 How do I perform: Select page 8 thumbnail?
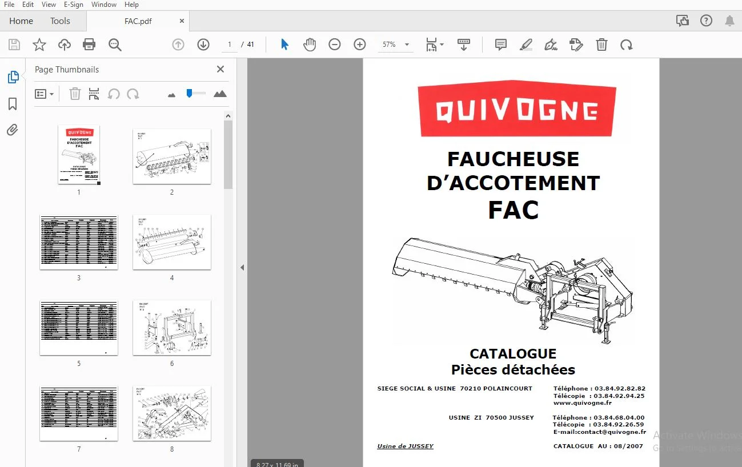(x=172, y=413)
